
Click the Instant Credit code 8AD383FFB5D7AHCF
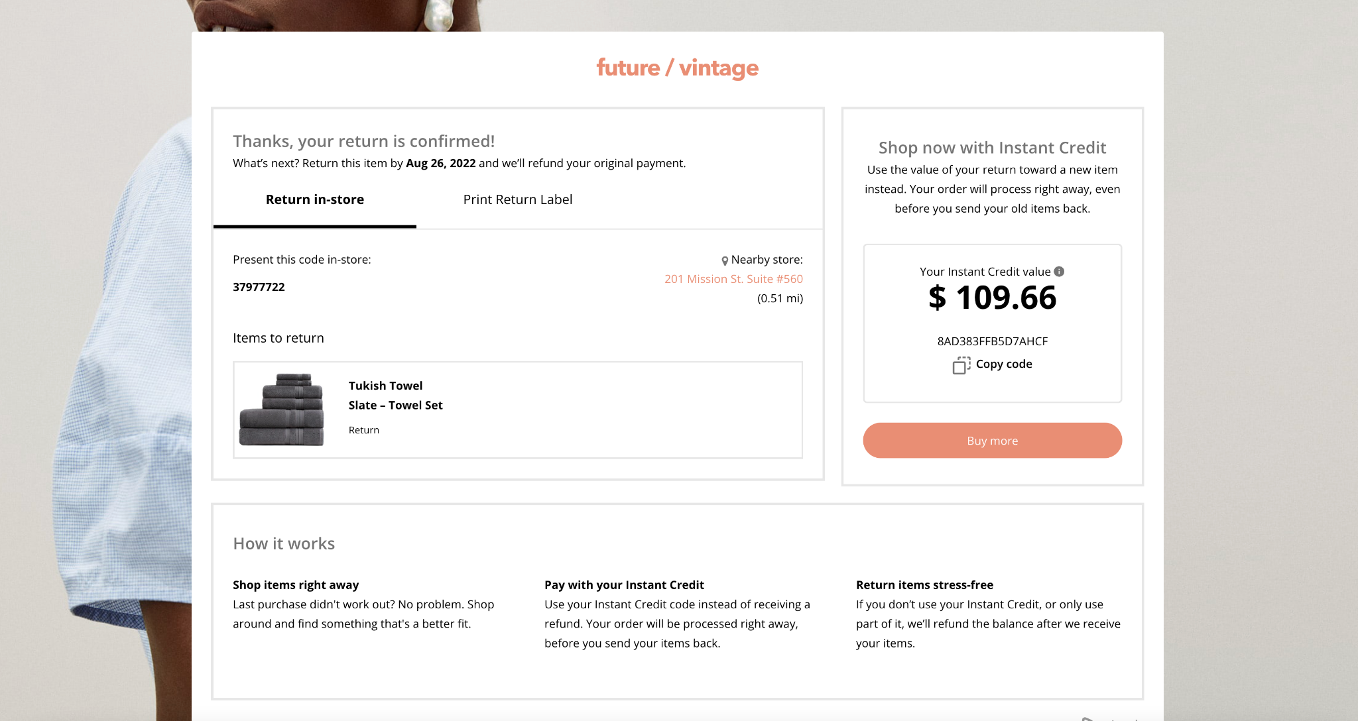pyautogui.click(x=992, y=341)
